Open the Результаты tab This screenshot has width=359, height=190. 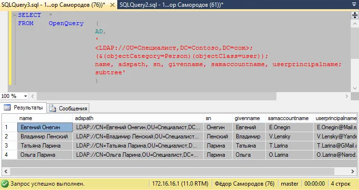pos(23,108)
